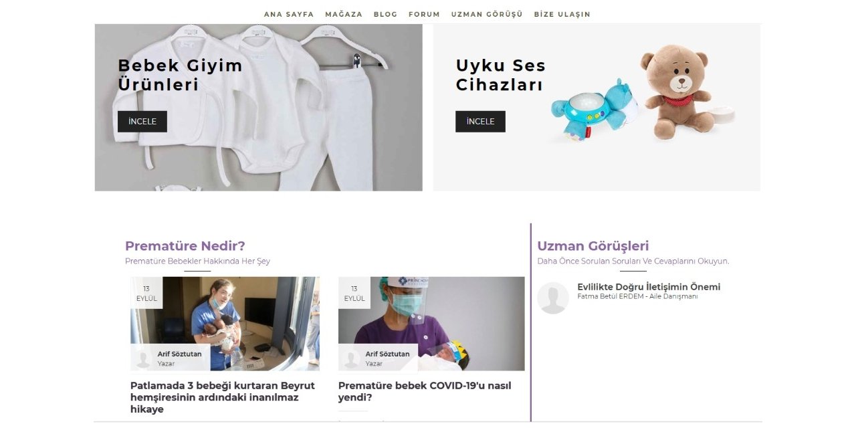Open the ANA SAYFA menu item
Screen dimensions: 856x428
pyautogui.click(x=288, y=14)
